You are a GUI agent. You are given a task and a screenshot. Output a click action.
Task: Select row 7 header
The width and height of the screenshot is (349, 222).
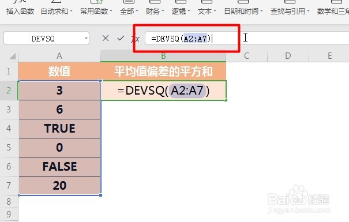[9, 185]
